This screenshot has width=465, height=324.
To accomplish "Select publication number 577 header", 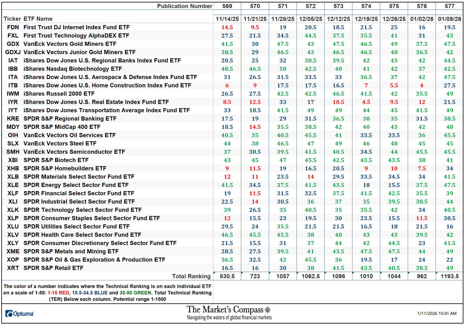I will [449, 6].
